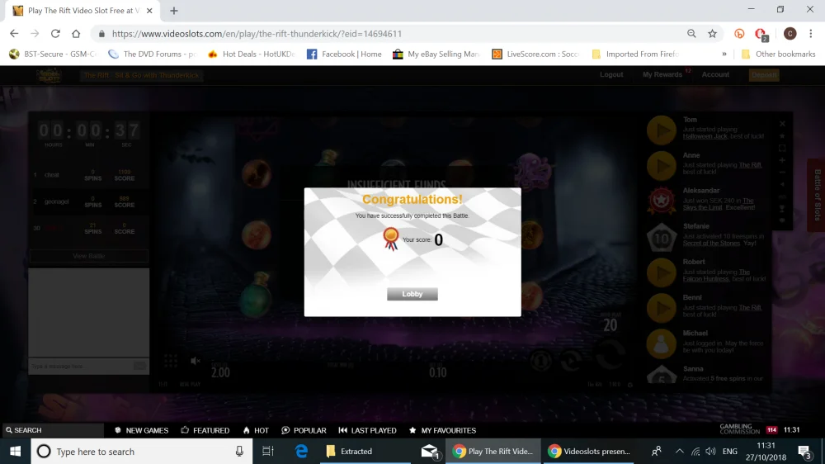Open the Windows Start menu
Screen dimensions: 825x464
tap(15, 452)
